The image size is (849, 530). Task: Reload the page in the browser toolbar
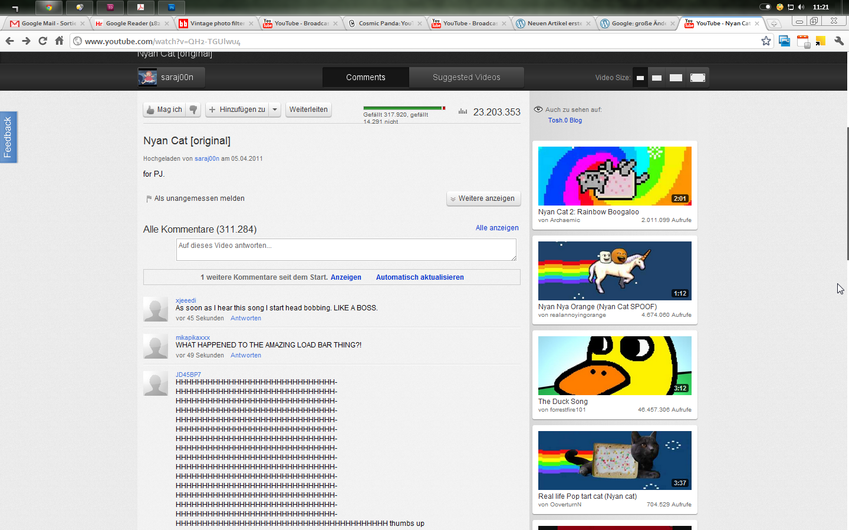(42, 41)
